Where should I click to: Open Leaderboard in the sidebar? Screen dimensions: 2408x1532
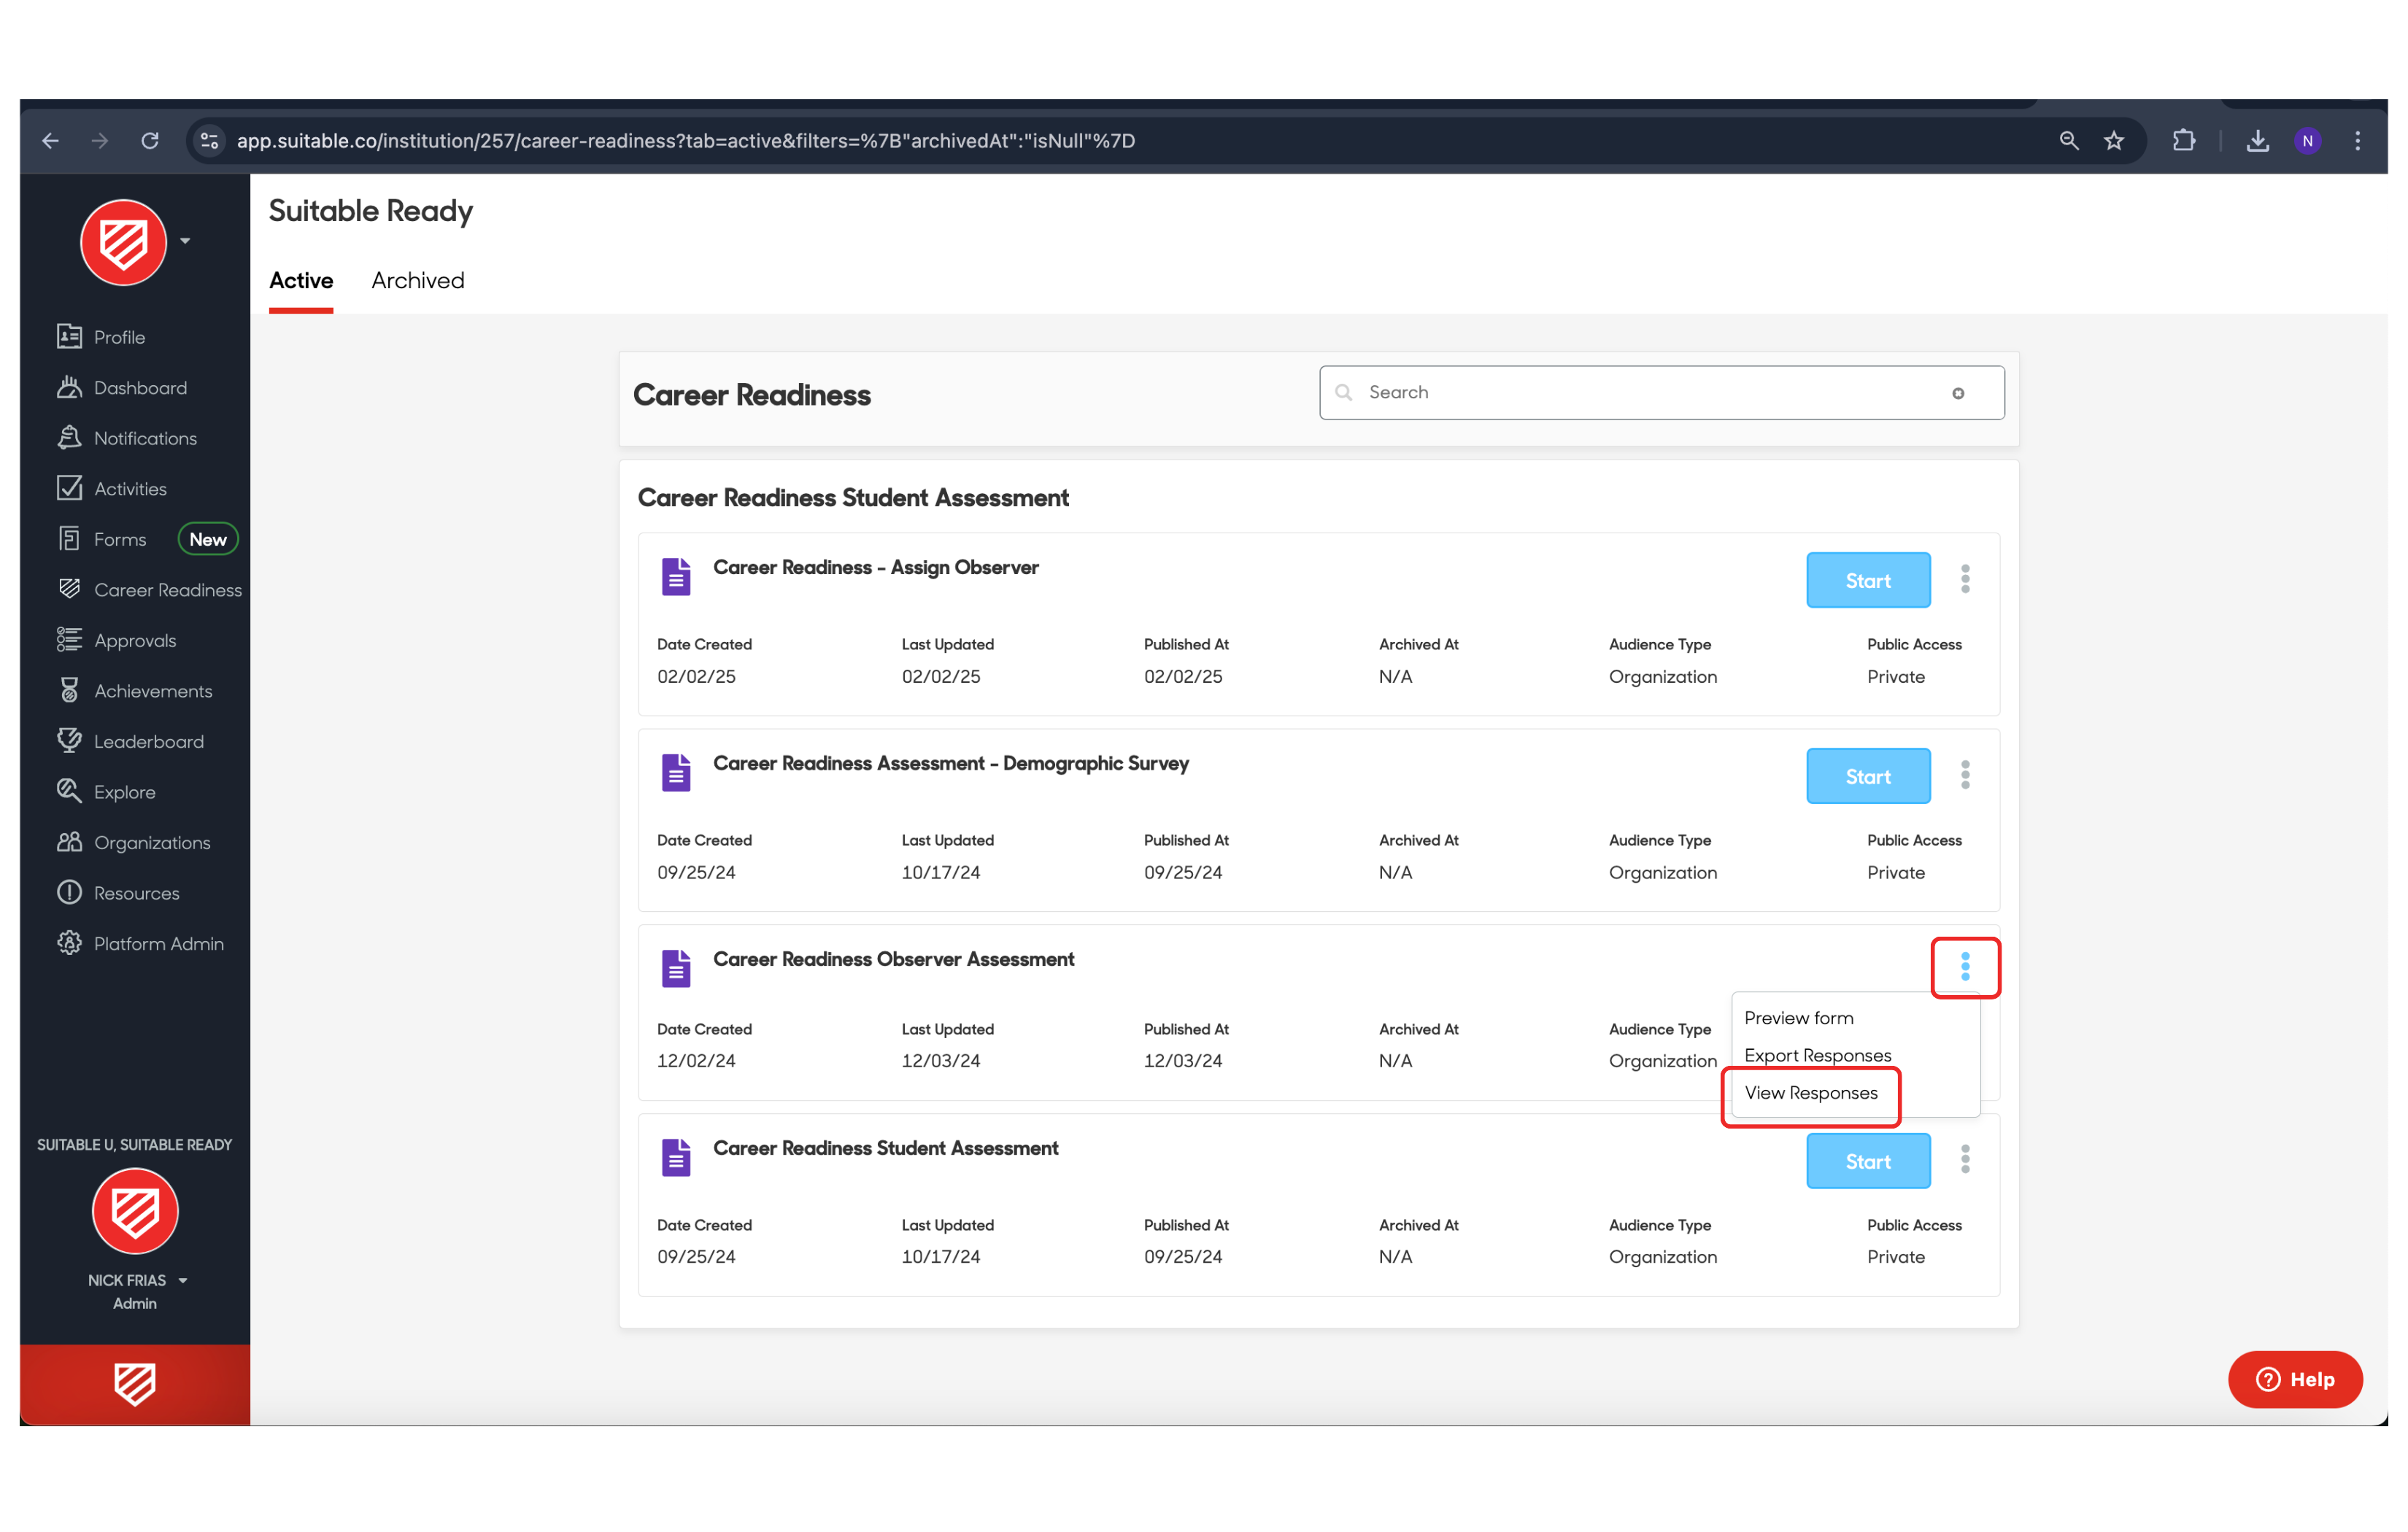[131, 741]
